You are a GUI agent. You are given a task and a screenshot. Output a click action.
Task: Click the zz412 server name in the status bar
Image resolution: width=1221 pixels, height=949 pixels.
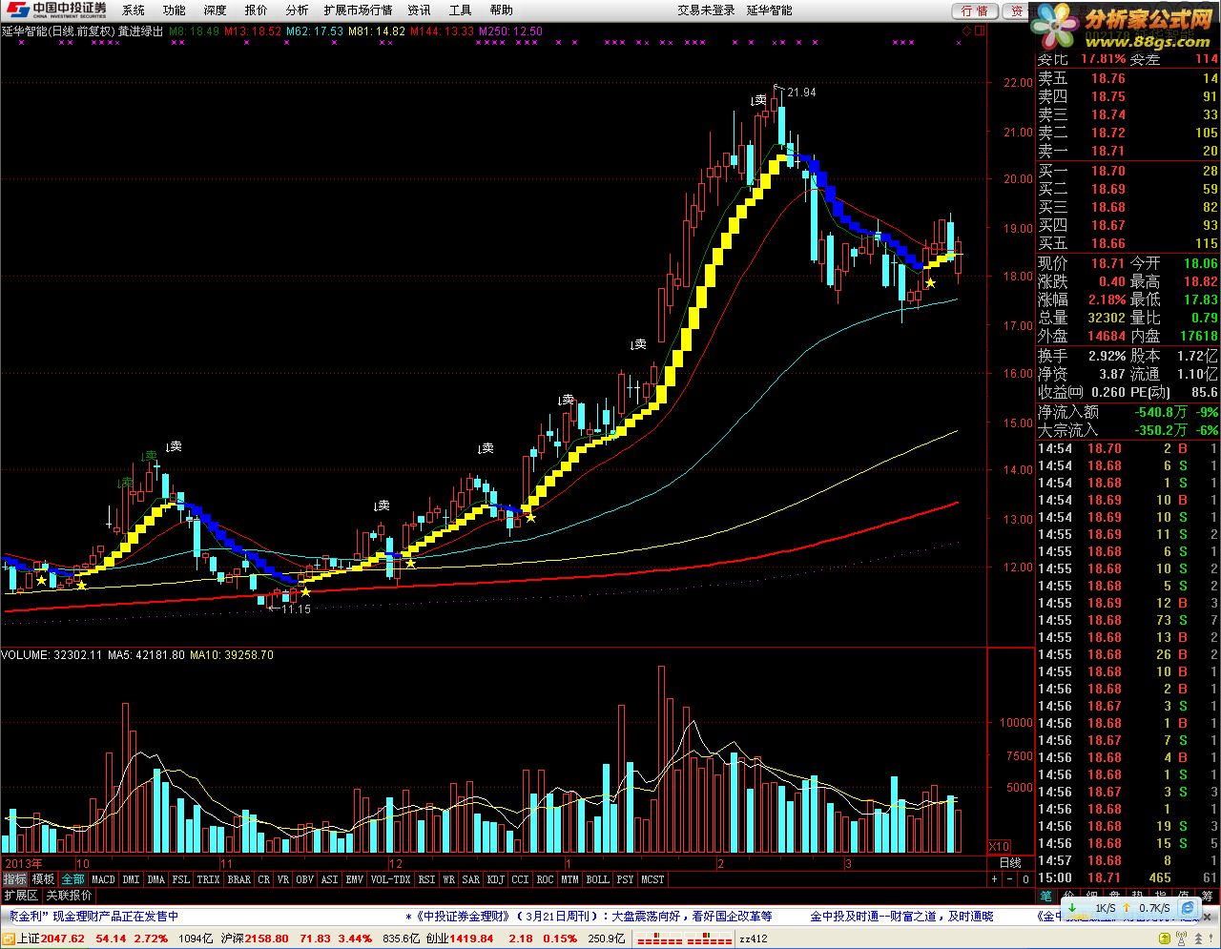tap(754, 939)
